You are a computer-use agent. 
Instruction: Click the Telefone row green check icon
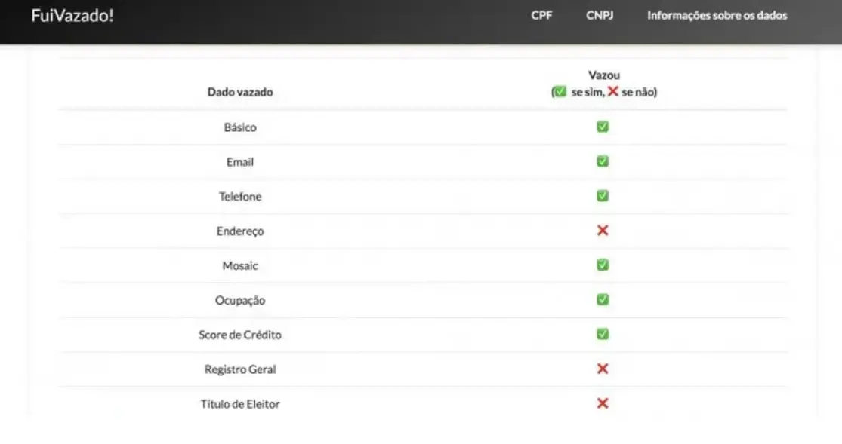[x=603, y=196]
